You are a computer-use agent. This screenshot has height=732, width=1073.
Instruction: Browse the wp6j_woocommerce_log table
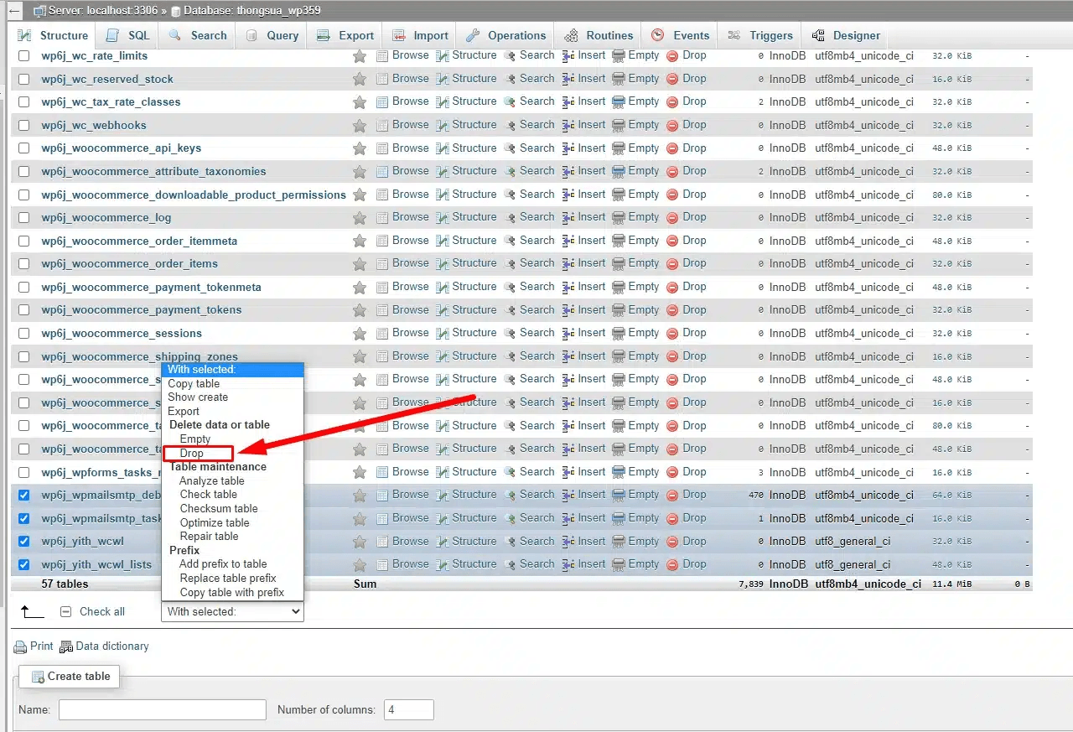(411, 216)
